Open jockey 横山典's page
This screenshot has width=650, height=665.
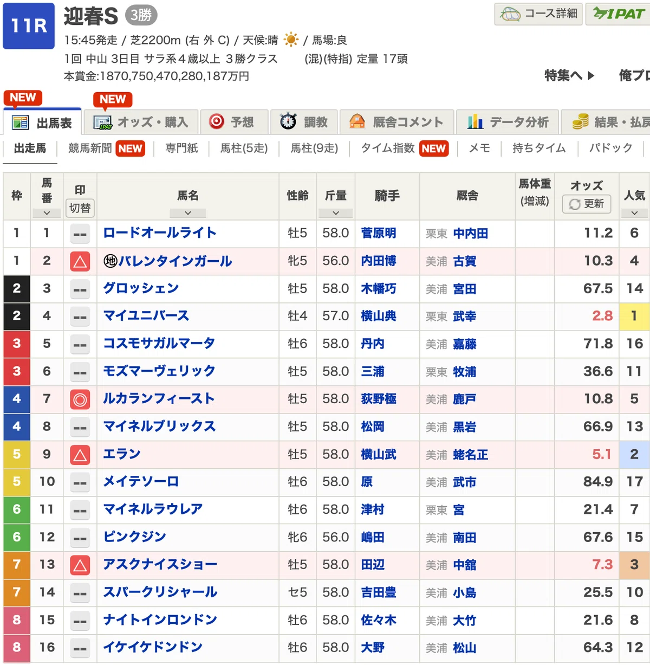pyautogui.click(x=379, y=316)
